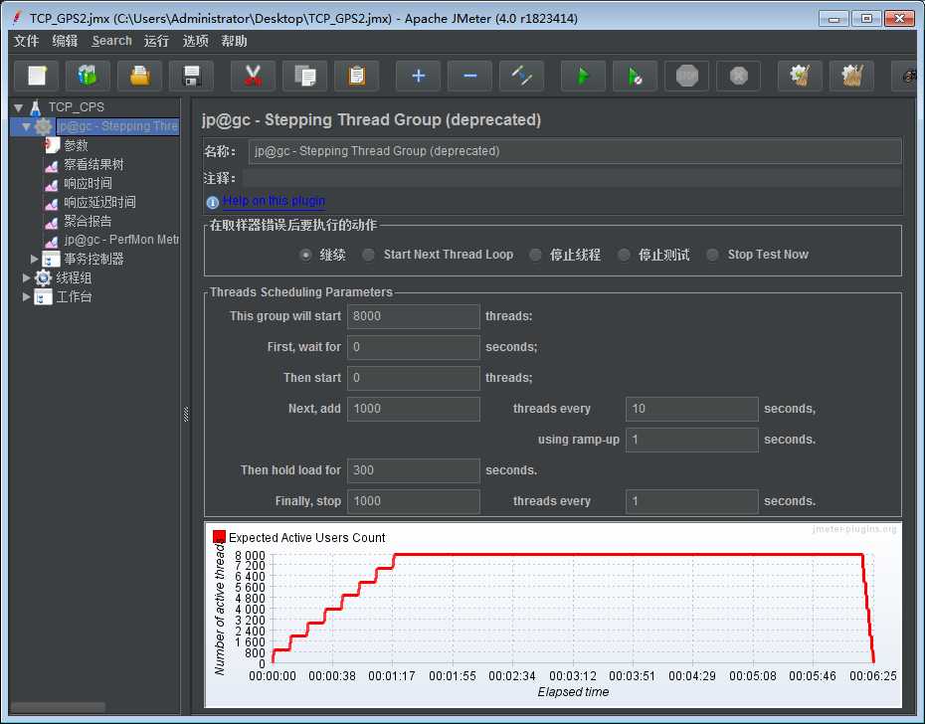This screenshot has width=925, height=724.
Task: Select the 停止测试 radio button
Action: pyautogui.click(x=624, y=255)
